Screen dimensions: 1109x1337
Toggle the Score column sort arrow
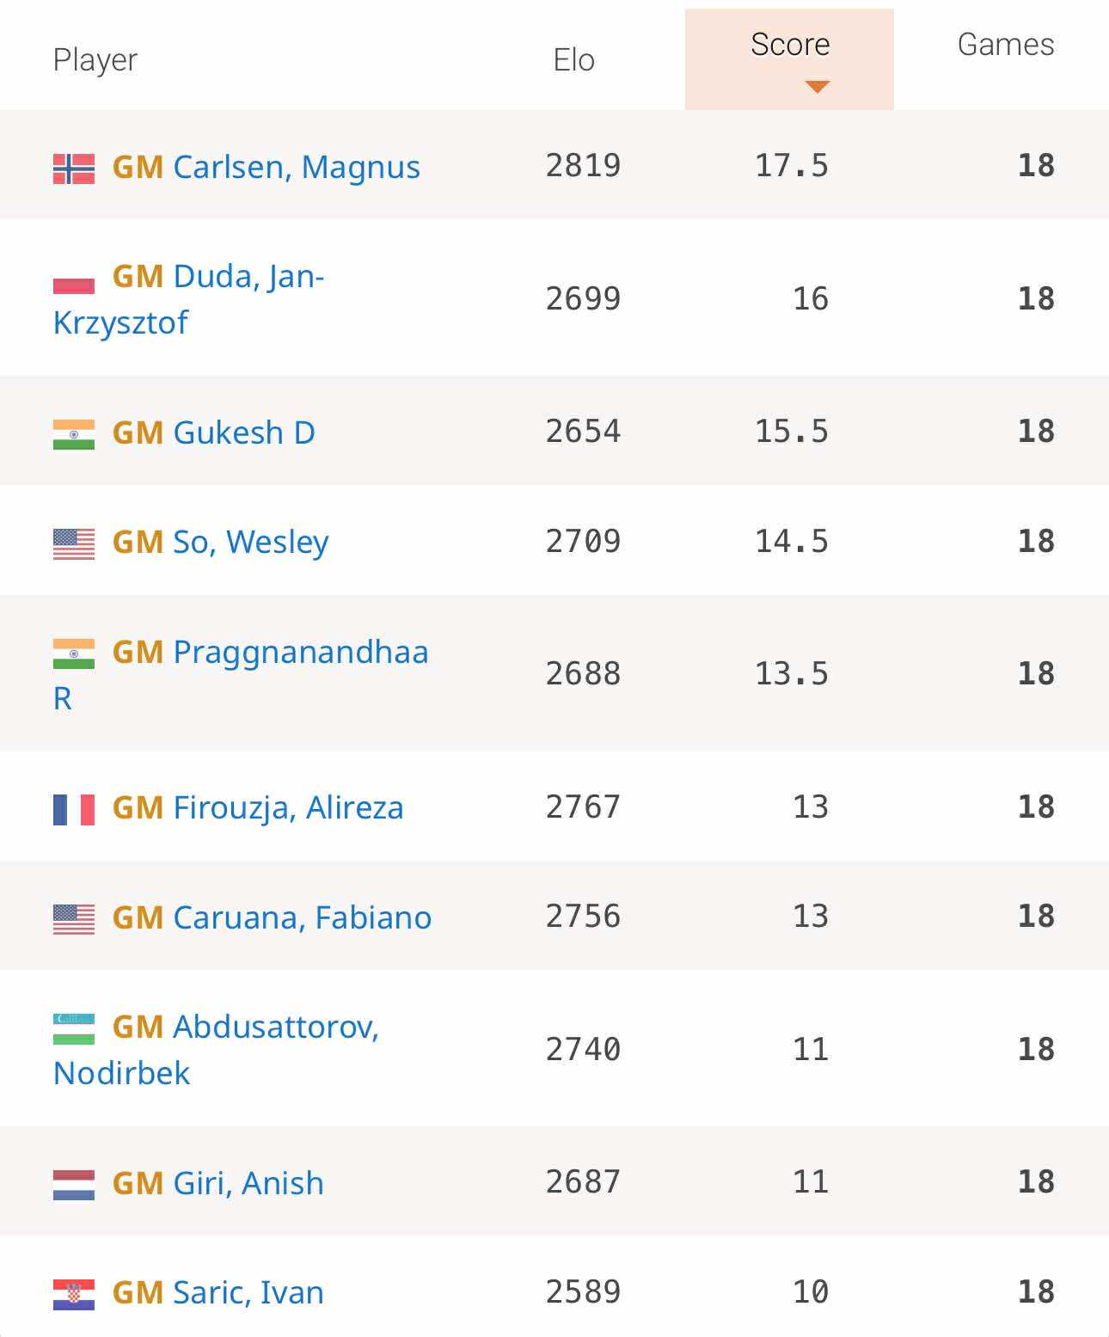click(817, 86)
